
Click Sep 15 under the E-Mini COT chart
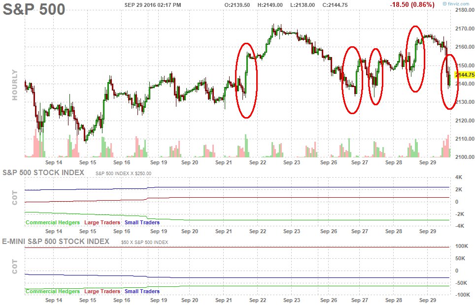88,300
